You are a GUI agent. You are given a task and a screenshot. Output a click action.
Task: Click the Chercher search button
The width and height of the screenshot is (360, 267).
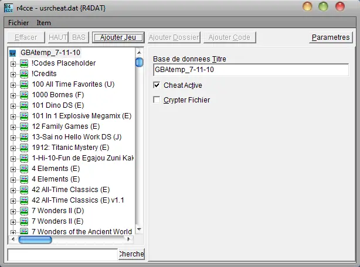[x=131, y=254]
